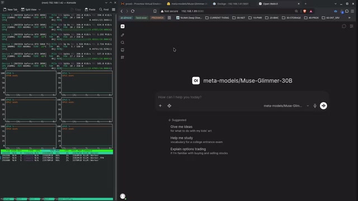Viewport: 358px width, 201px height.
Task: Click the Not secure site indicator
Action: tap(169, 11)
